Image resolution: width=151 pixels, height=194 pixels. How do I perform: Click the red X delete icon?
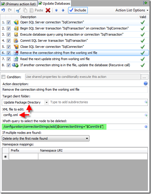[48, 10]
